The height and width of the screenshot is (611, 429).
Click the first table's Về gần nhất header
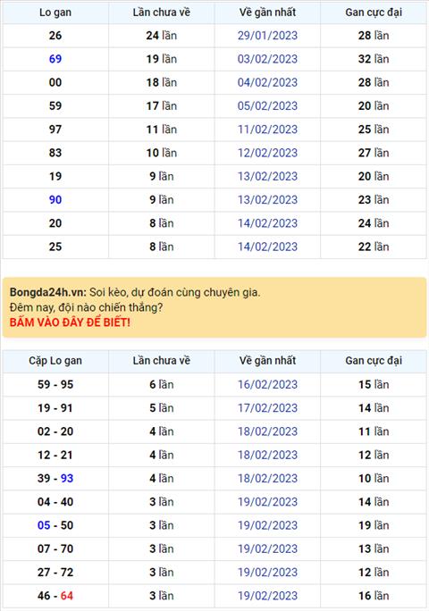click(x=267, y=13)
